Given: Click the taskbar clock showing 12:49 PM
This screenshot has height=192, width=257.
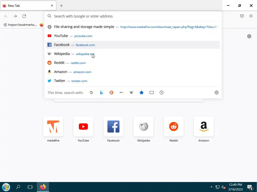Looking at the screenshot, I should [235, 187].
